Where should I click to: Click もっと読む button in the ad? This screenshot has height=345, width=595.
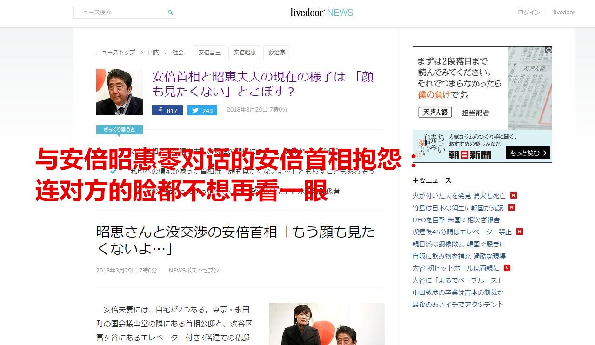point(528,153)
